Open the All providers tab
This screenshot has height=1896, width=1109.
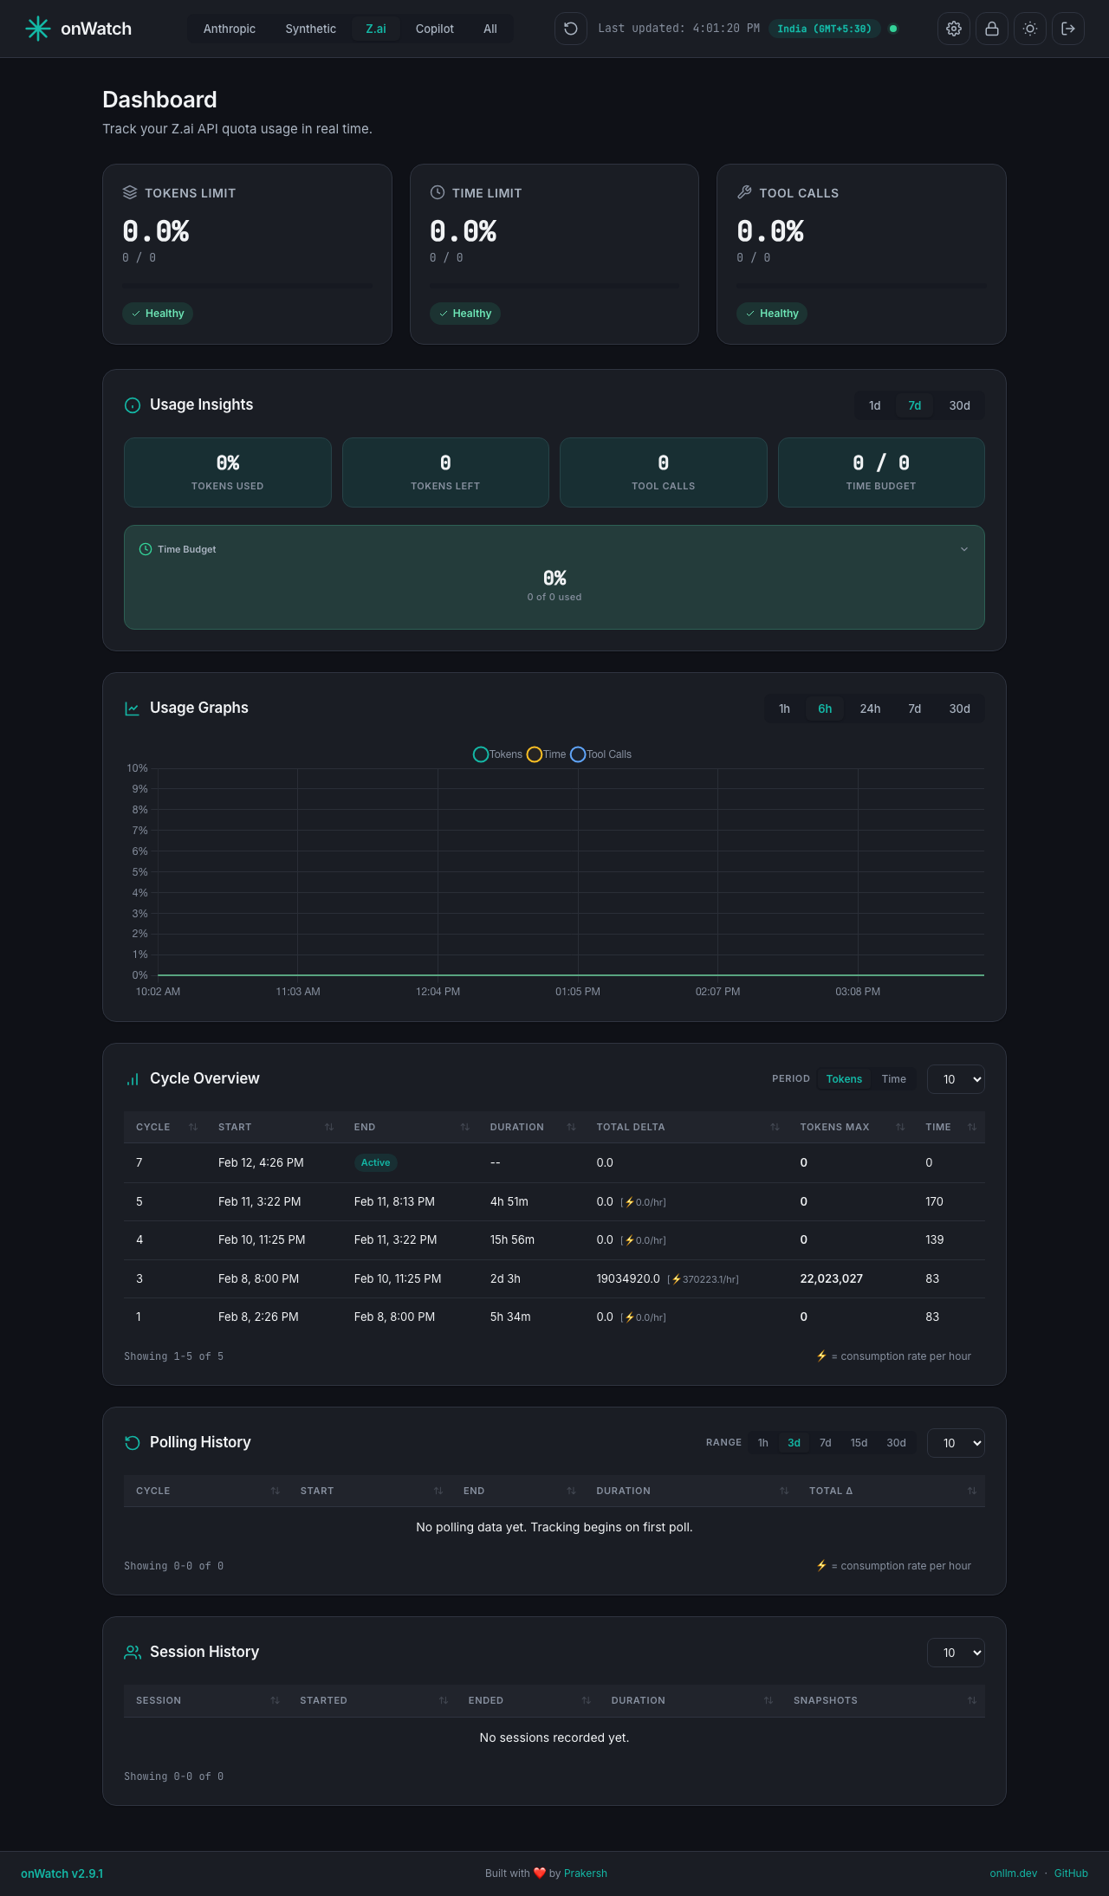point(490,29)
